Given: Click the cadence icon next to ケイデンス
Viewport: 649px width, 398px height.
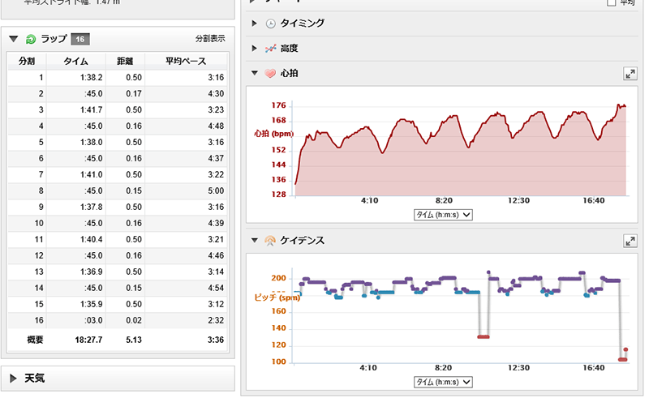Looking at the screenshot, I should point(271,241).
